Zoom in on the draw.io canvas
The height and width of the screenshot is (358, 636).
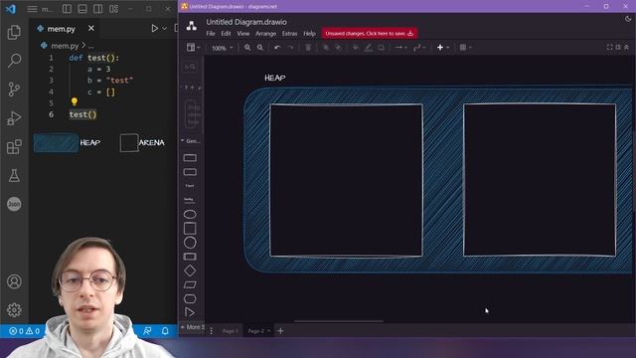pyautogui.click(x=247, y=48)
